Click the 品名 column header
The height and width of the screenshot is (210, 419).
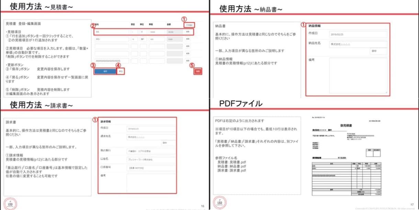coord(97,24)
